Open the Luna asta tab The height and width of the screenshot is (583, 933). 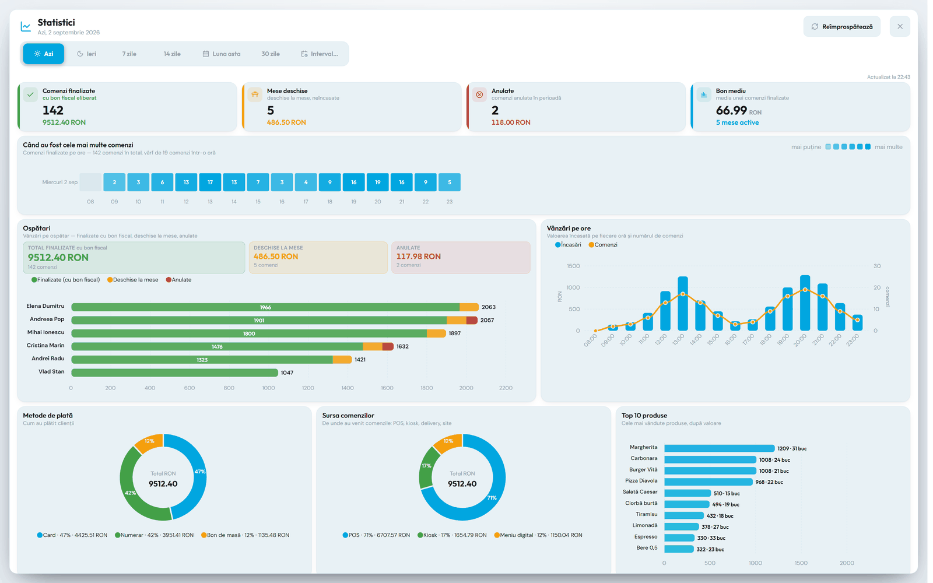point(222,54)
